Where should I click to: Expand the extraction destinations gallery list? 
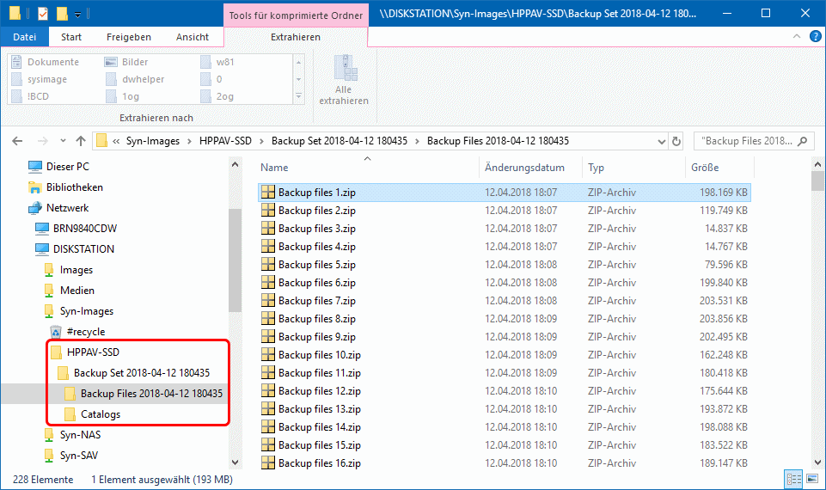pos(298,96)
